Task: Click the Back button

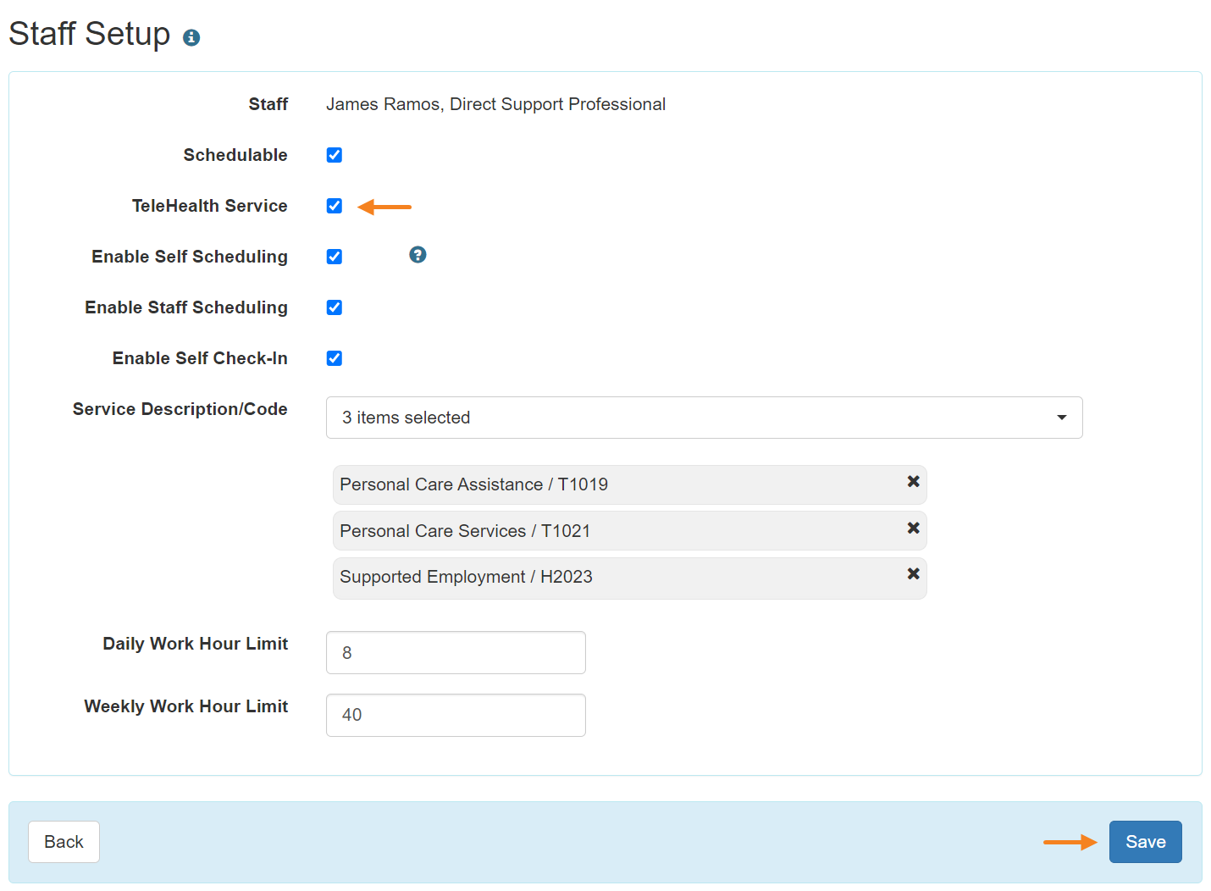Action: click(64, 841)
